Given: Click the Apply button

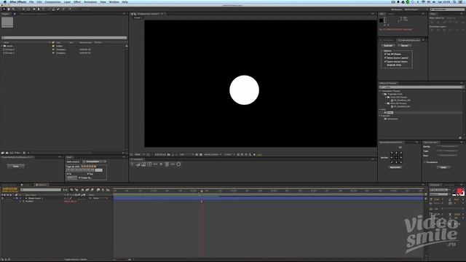Looking at the screenshot, I should point(443,167).
